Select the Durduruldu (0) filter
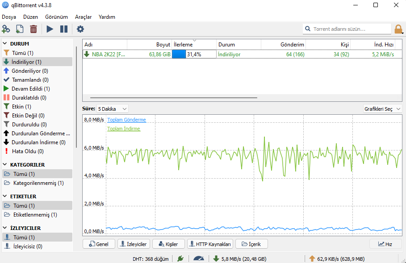 [x=37, y=124]
